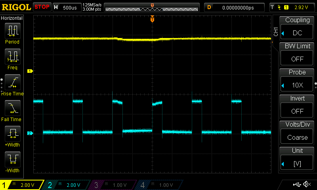
Task: Click the USB connection status icon
Action: coord(297,184)
